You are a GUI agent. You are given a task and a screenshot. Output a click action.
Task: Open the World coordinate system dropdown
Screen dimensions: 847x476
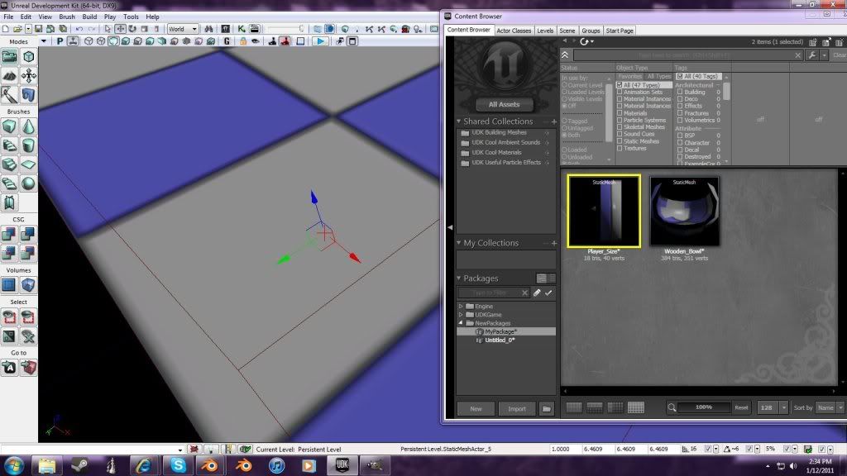point(183,29)
